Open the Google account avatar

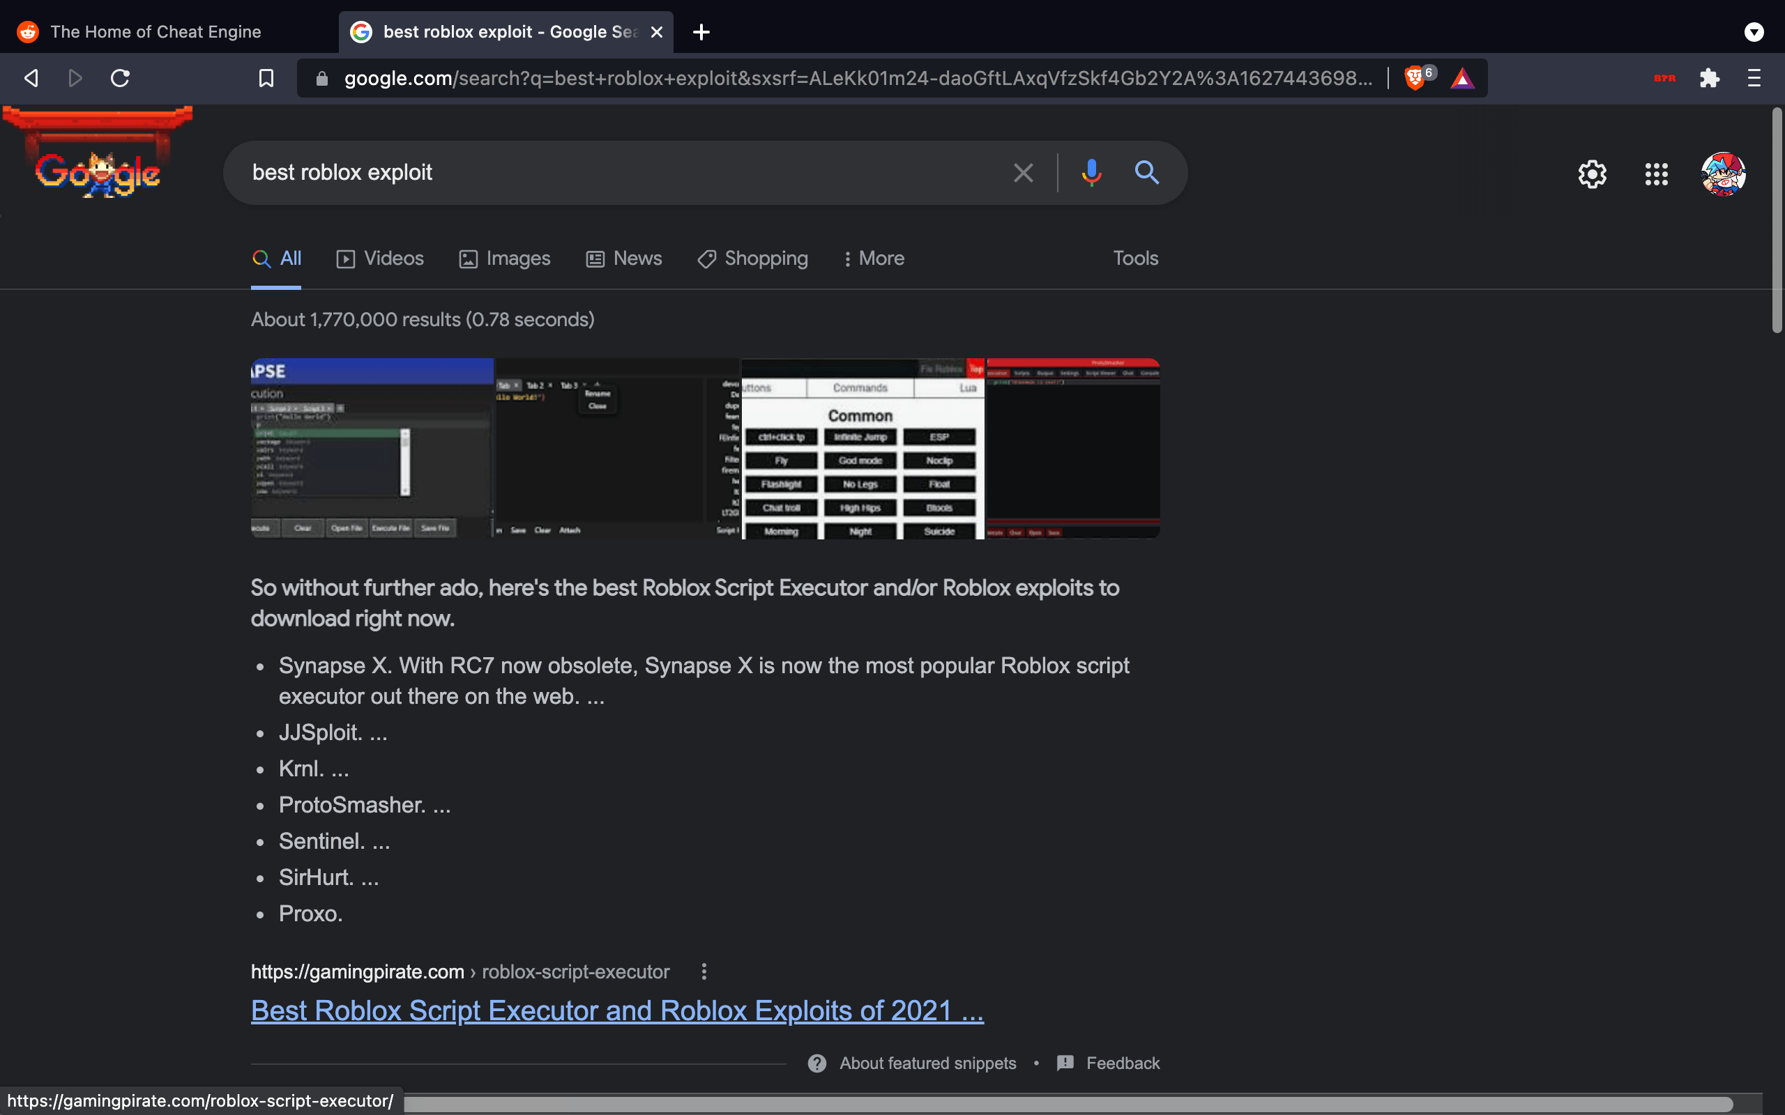[x=1723, y=175]
